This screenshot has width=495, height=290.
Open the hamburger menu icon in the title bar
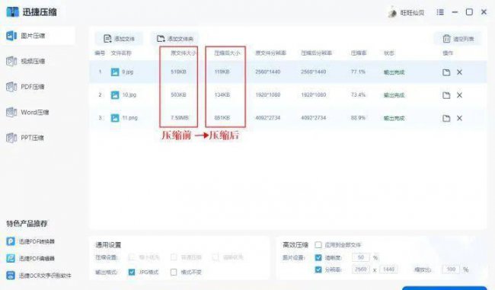point(440,12)
